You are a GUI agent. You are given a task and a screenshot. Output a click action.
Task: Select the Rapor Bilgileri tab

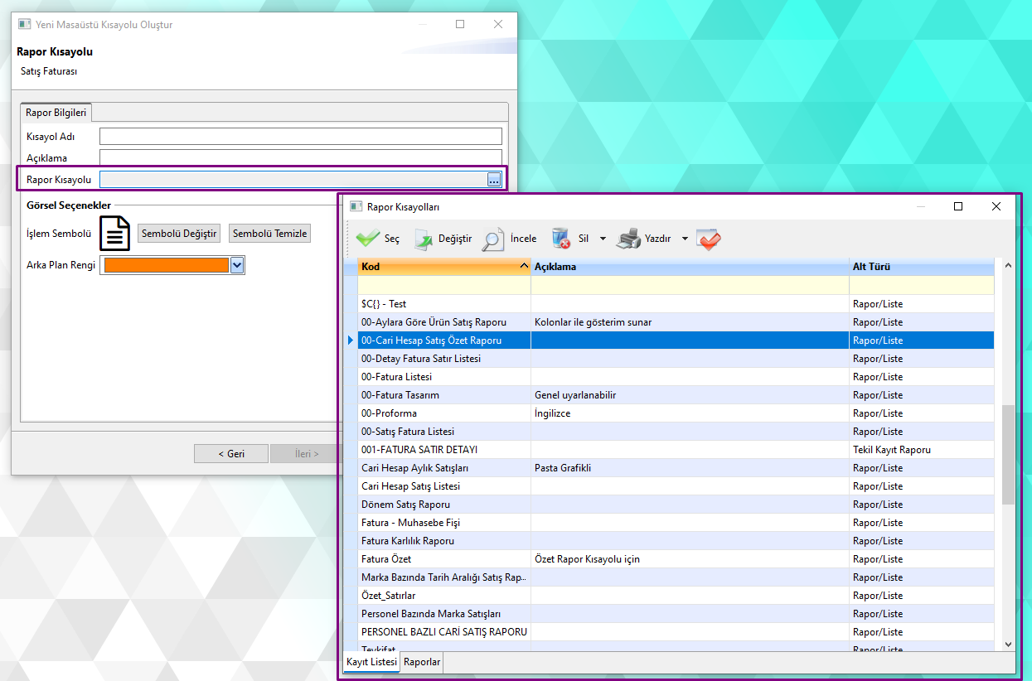[56, 113]
